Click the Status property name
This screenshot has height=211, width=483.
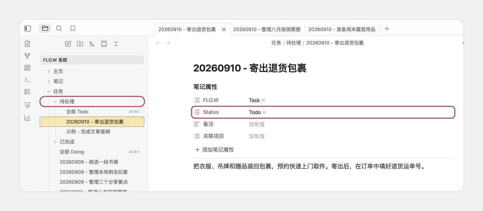(x=211, y=112)
